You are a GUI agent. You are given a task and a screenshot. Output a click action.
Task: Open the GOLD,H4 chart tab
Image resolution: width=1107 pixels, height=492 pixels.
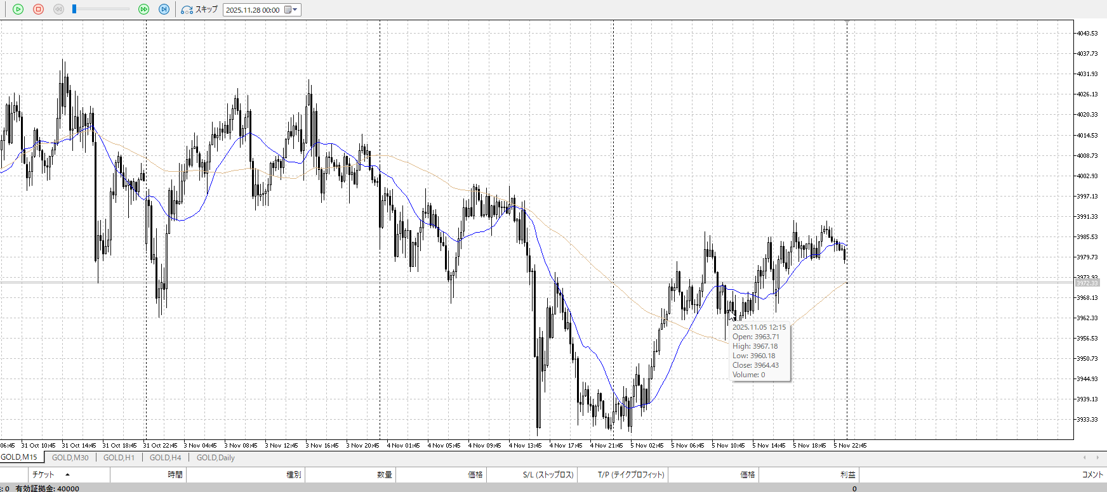tap(165, 457)
